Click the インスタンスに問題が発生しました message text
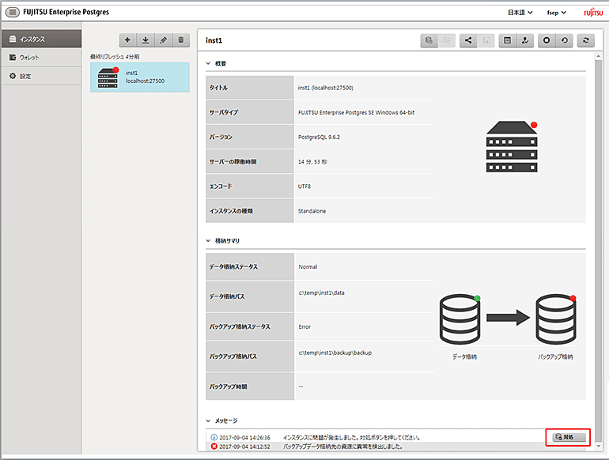Viewport: 609px width, 460px height. point(351,438)
